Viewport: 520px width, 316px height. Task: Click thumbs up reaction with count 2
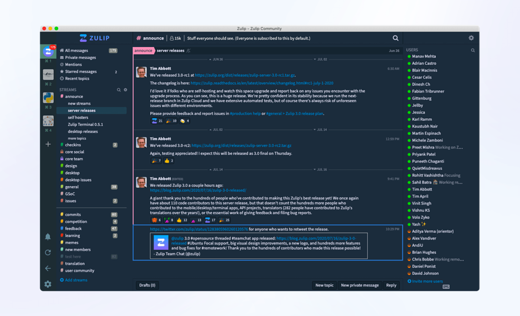(169, 161)
